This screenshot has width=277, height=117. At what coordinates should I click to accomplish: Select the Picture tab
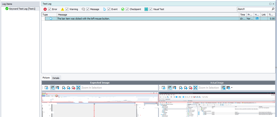pos(46,78)
